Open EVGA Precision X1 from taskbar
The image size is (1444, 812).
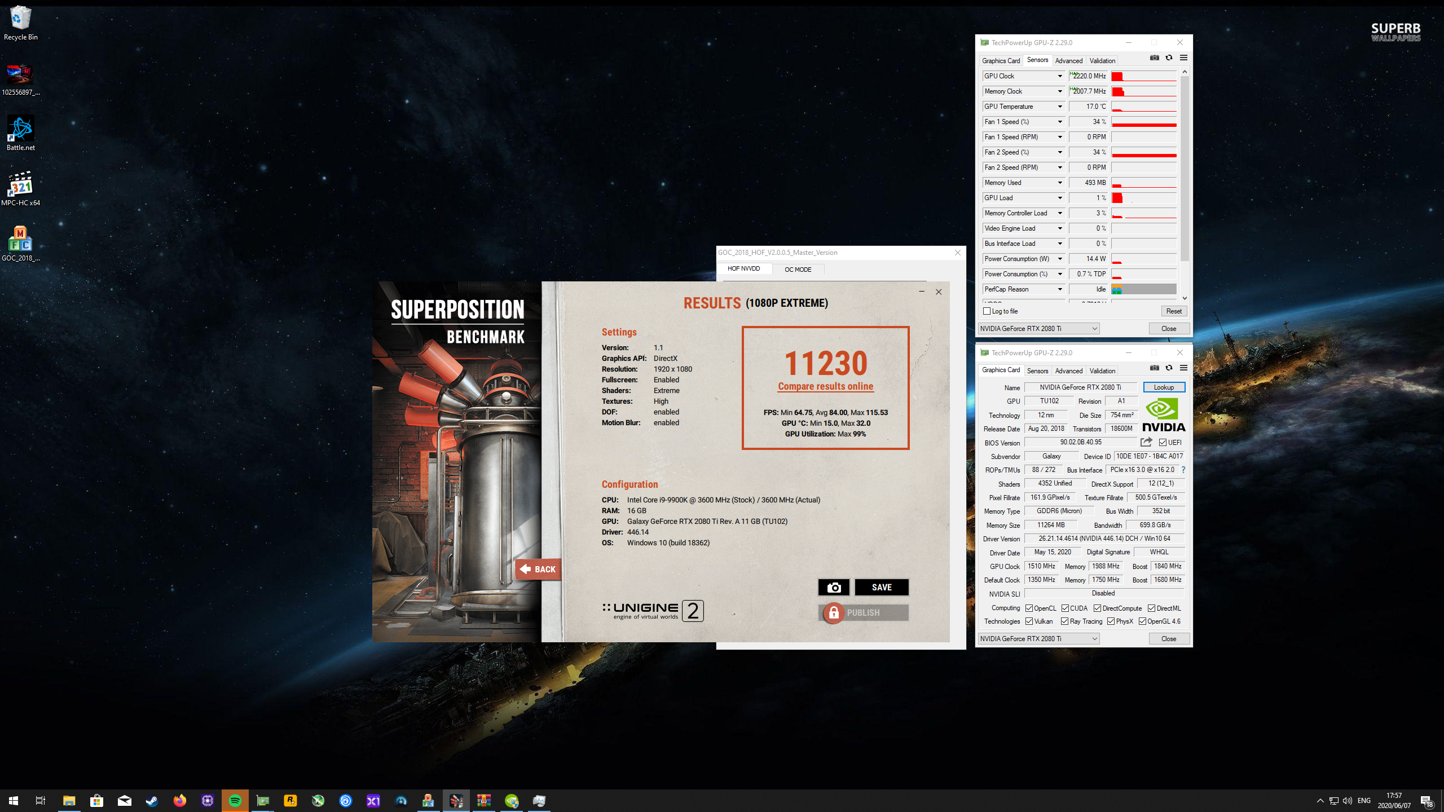[373, 801]
